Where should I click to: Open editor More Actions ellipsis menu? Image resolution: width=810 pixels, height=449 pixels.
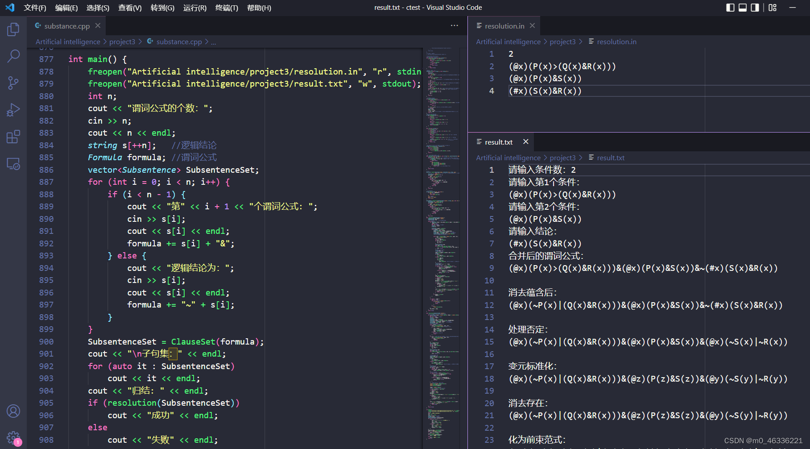click(455, 25)
